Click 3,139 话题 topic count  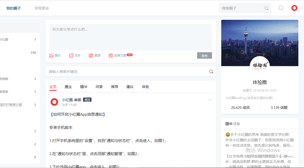tap(279, 108)
